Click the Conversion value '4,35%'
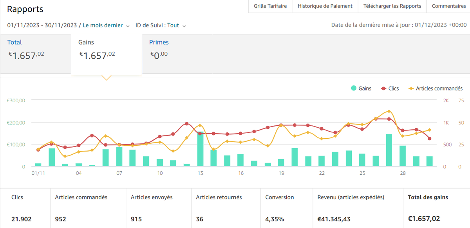Image resolution: width=470 pixels, height=228 pixels. tap(274, 219)
